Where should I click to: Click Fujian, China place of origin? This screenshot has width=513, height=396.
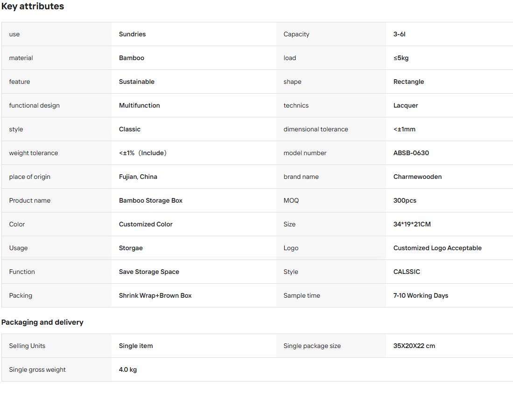pos(138,177)
